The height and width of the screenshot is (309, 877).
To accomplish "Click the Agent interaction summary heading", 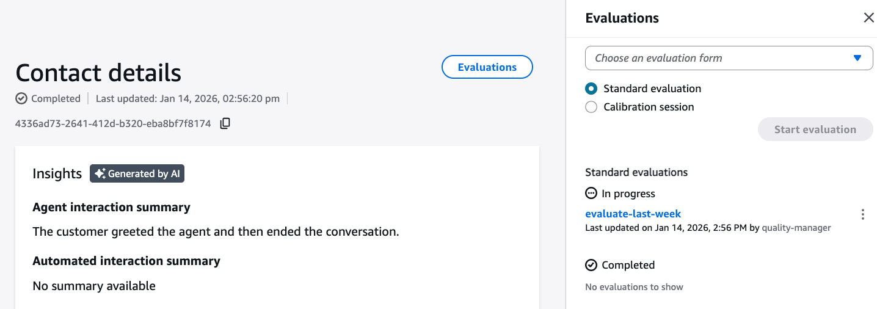I will coord(111,207).
